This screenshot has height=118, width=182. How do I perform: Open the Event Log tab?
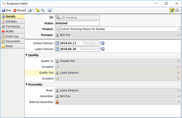(x=13, y=36)
